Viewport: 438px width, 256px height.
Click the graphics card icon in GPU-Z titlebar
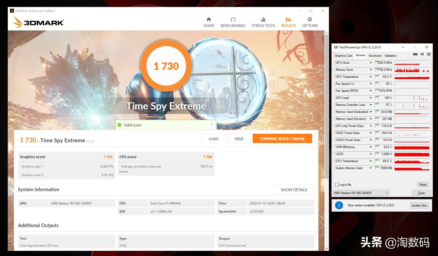coord(336,47)
